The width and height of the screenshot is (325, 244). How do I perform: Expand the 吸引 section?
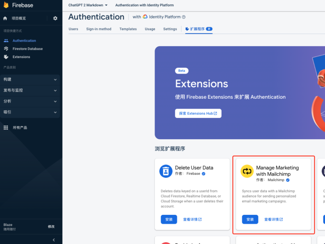(30, 112)
